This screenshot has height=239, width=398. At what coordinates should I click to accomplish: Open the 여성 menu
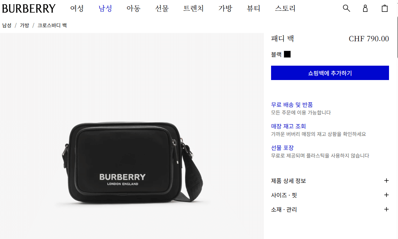[x=77, y=8]
